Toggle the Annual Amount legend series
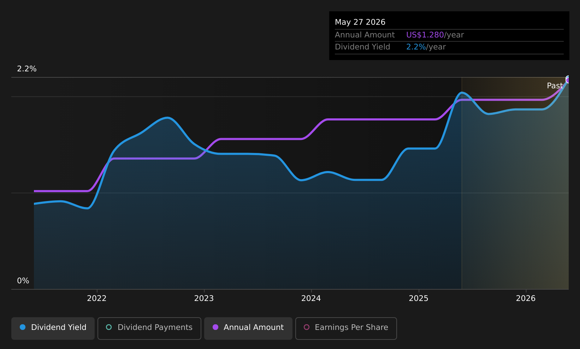The height and width of the screenshot is (349, 580). pos(248,328)
